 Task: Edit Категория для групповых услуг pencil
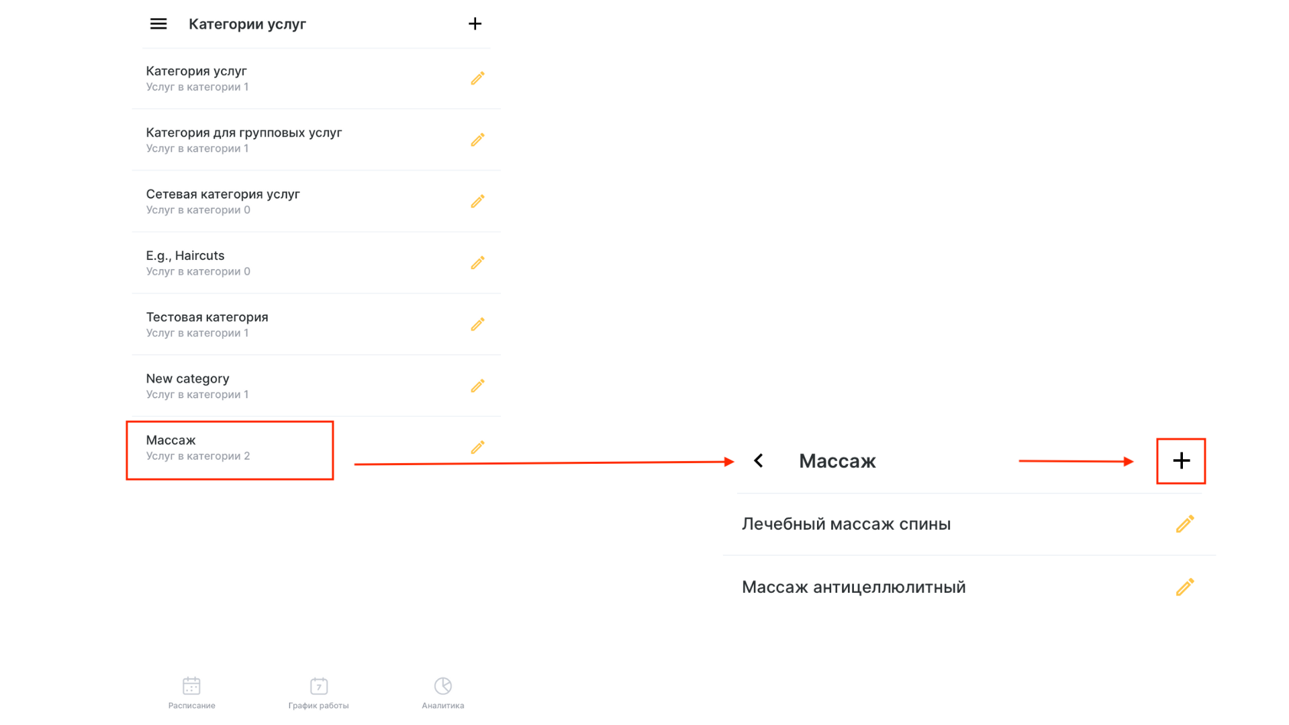pos(477,140)
